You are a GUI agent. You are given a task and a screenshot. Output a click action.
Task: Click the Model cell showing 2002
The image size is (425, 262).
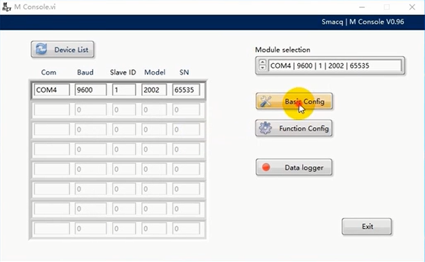(154, 90)
